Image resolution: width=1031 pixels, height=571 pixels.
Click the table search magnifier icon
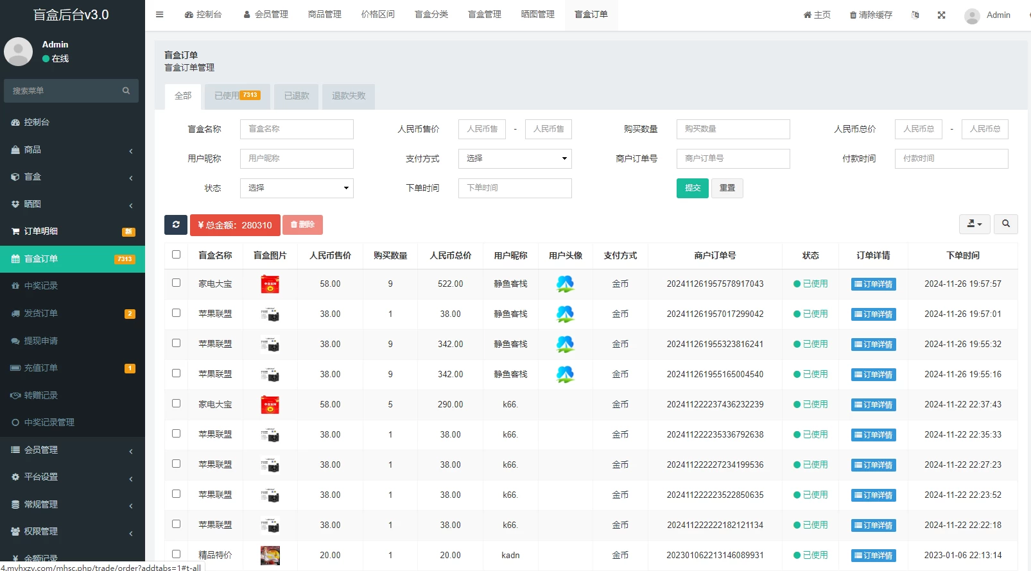(x=1006, y=224)
